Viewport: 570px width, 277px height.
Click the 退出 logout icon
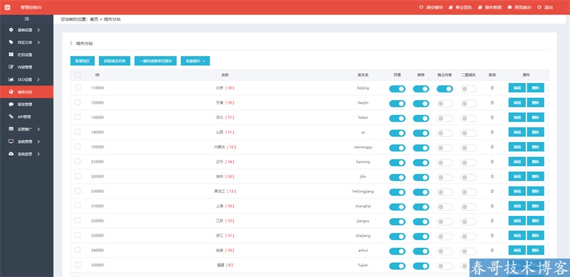(539, 7)
